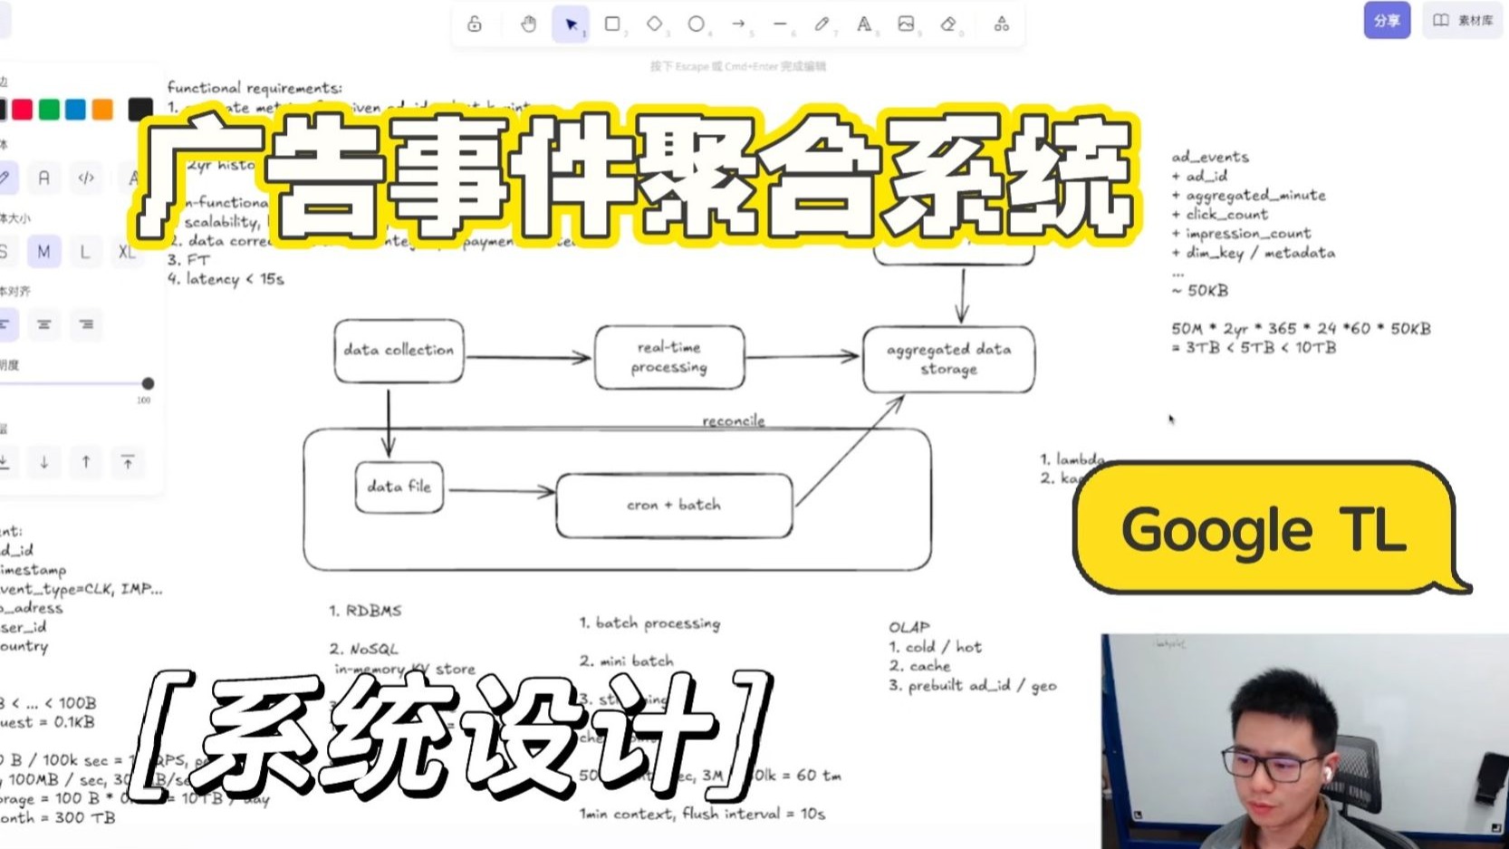The height and width of the screenshot is (849, 1509).
Task: Pick the orange stroke color
Action: click(x=103, y=110)
